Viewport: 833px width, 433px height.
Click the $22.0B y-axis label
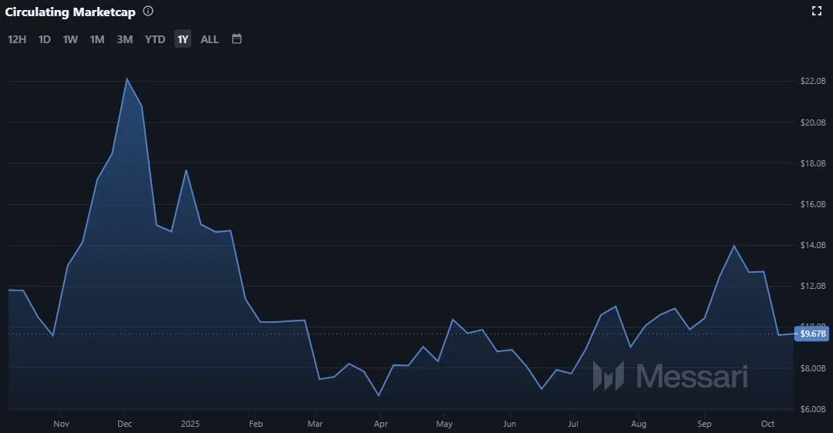pyautogui.click(x=813, y=82)
